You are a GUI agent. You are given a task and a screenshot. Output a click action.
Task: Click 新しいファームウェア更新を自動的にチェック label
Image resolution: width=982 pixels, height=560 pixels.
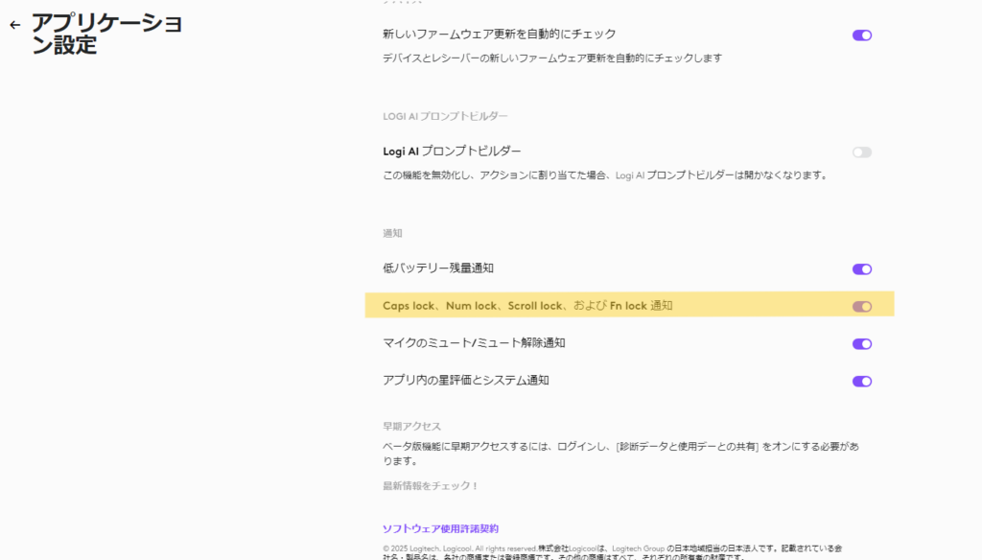point(499,34)
